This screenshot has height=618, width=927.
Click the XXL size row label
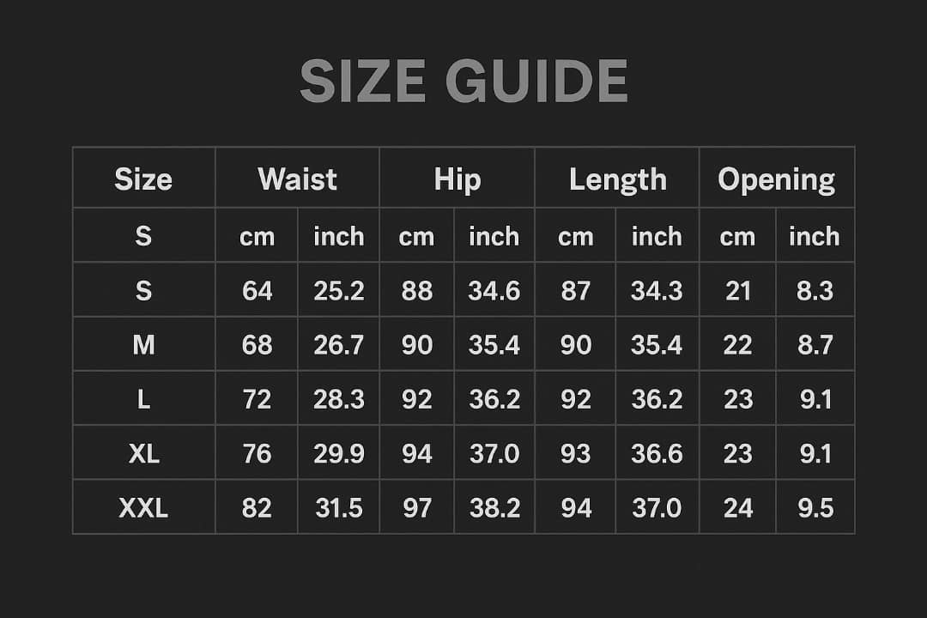point(143,508)
